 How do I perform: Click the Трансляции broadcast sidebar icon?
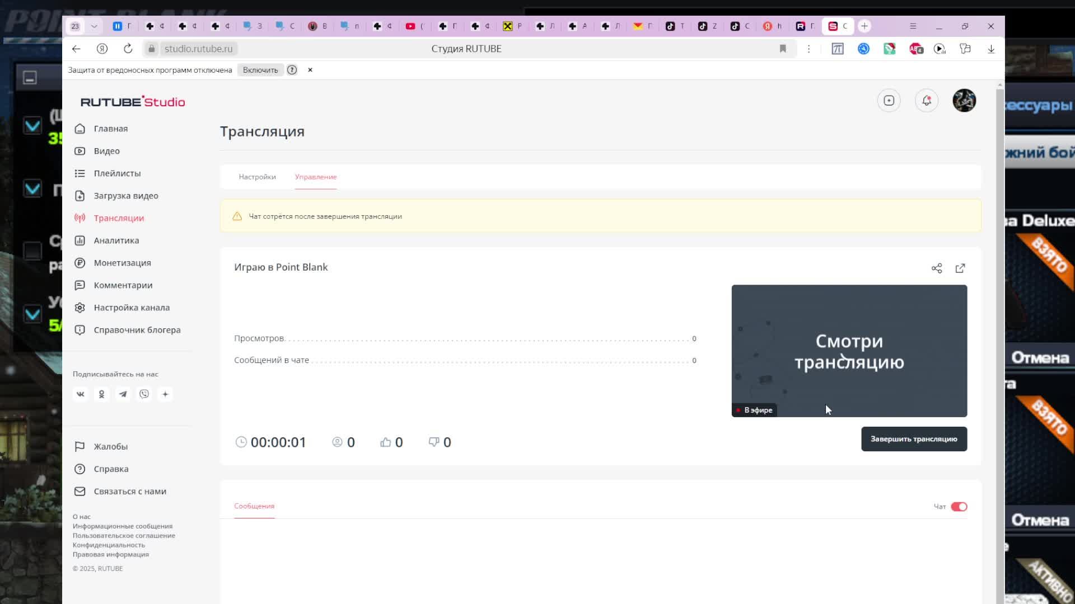tap(80, 218)
